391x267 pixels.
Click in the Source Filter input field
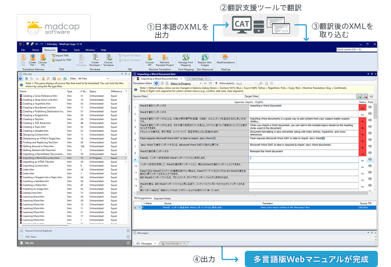click(x=196, y=96)
